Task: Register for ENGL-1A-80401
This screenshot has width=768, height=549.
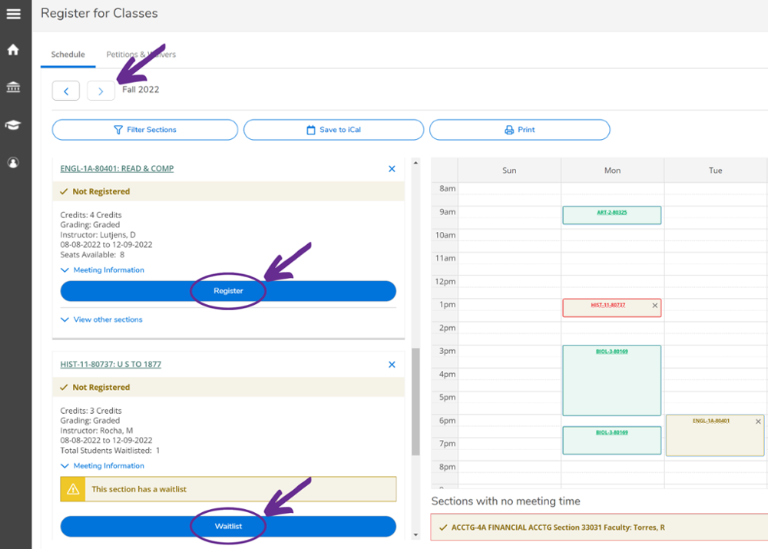Action: [228, 291]
